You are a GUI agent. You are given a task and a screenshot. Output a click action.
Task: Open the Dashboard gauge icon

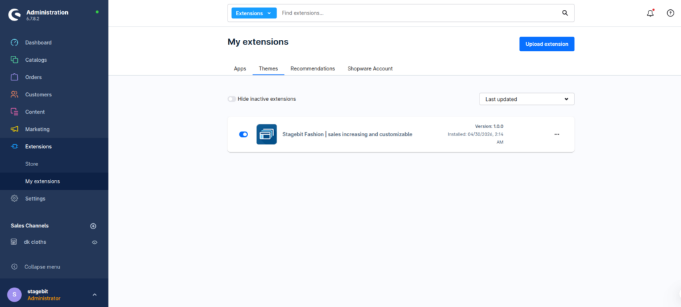(x=15, y=43)
